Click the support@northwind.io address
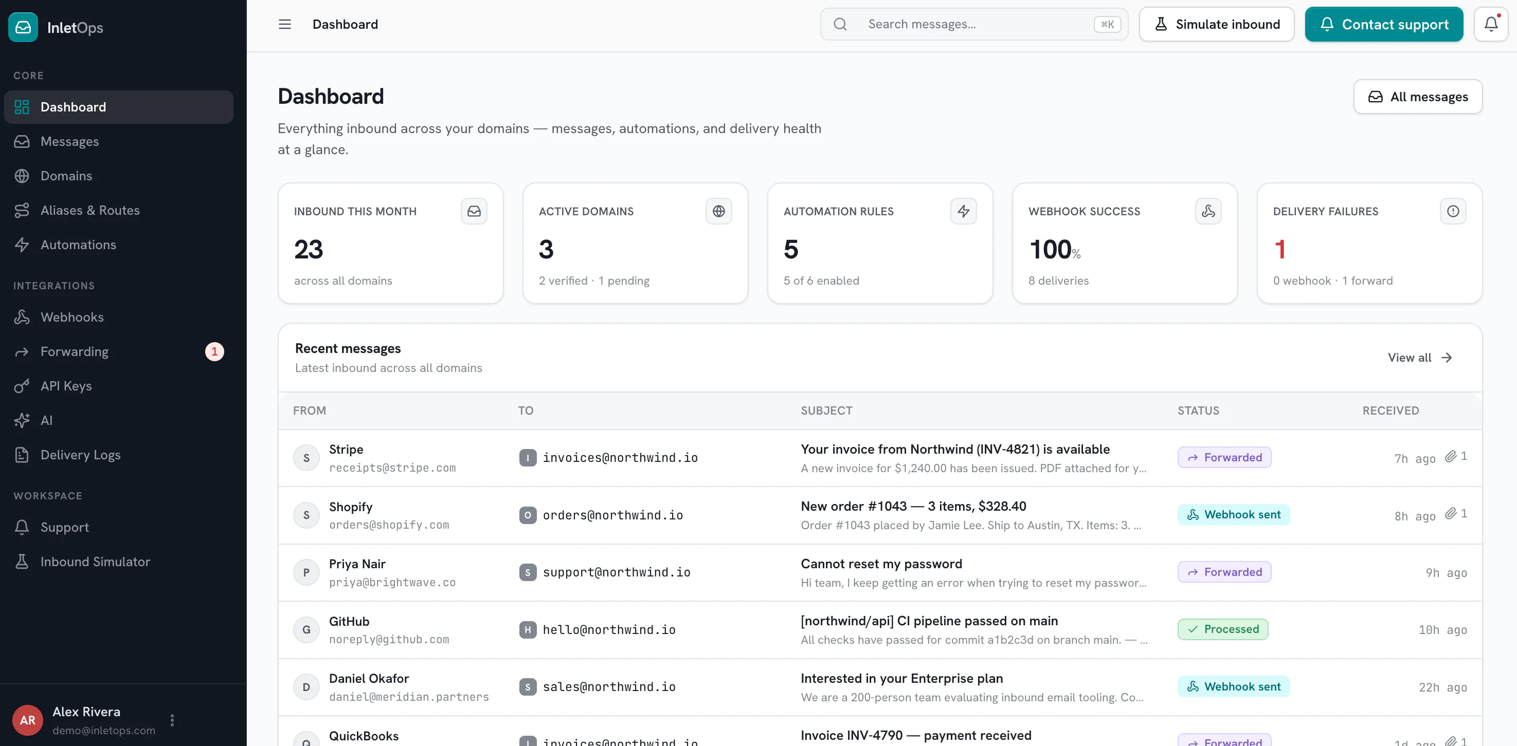The image size is (1517, 746). click(616, 572)
